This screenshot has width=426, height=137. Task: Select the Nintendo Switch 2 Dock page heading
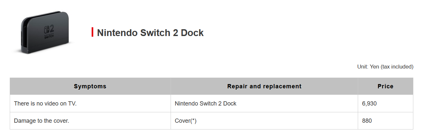pyautogui.click(x=150, y=33)
